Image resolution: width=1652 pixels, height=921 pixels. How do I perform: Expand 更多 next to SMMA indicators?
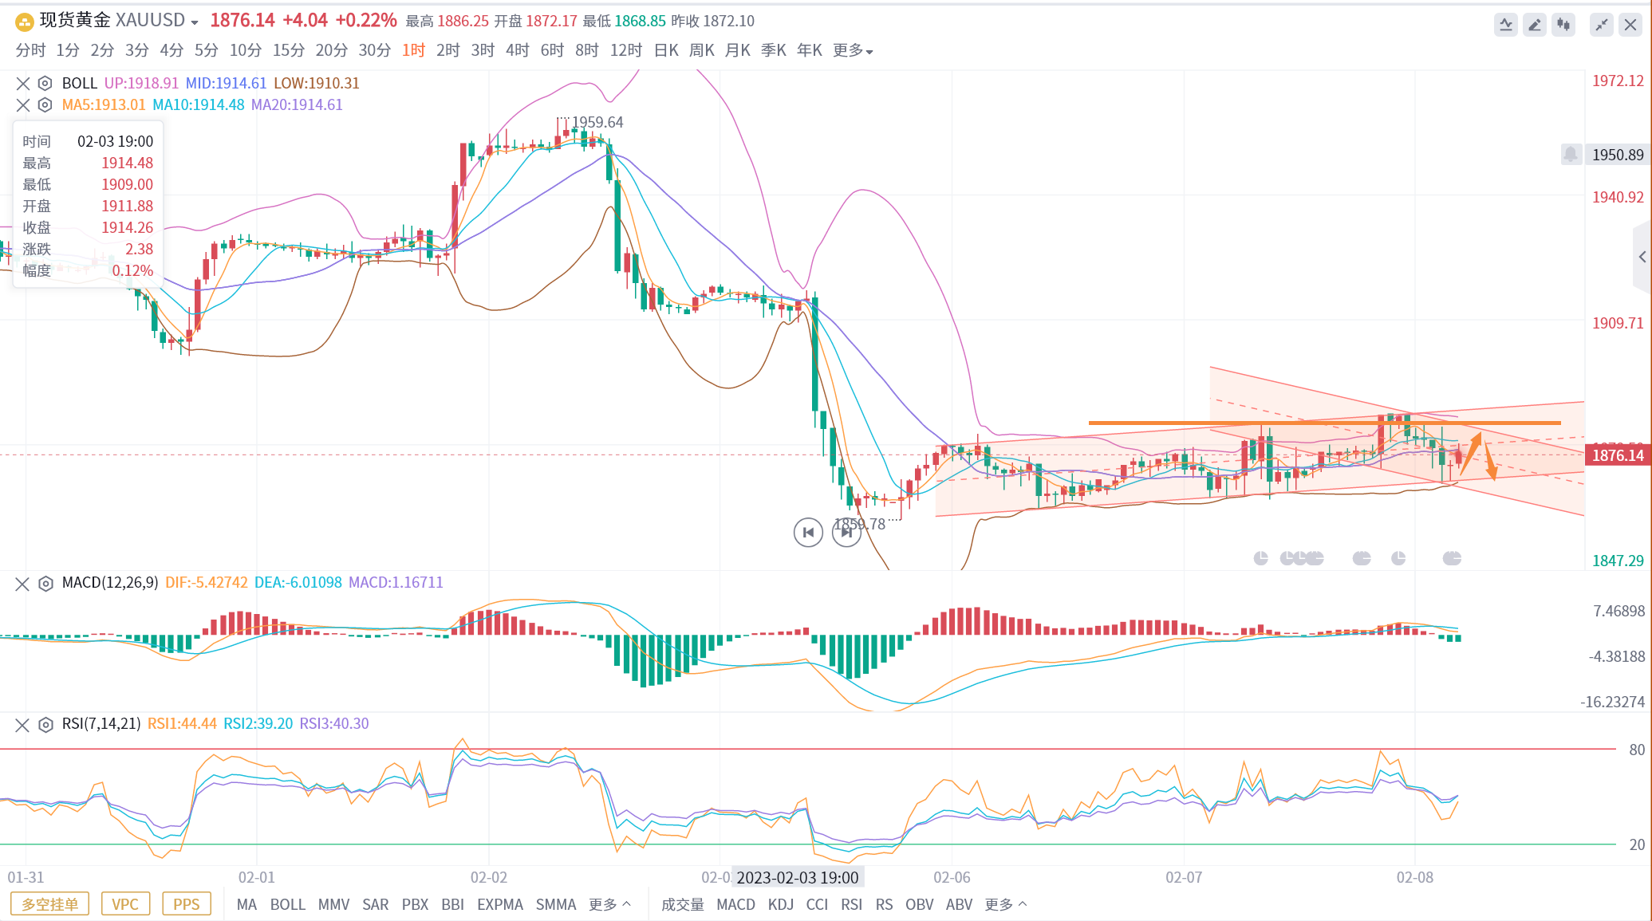point(609,904)
